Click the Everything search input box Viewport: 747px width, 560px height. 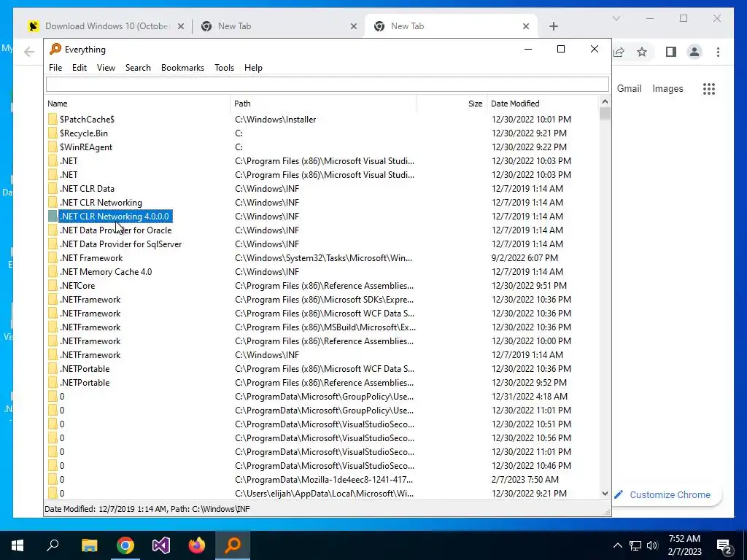(x=328, y=85)
